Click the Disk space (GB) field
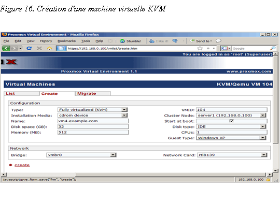 (93, 126)
